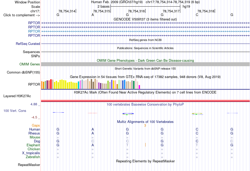This screenshot has height=171, width=250.
Task: Click Multiz Alignments of 100 Vertebrates title
Action: [145, 122]
